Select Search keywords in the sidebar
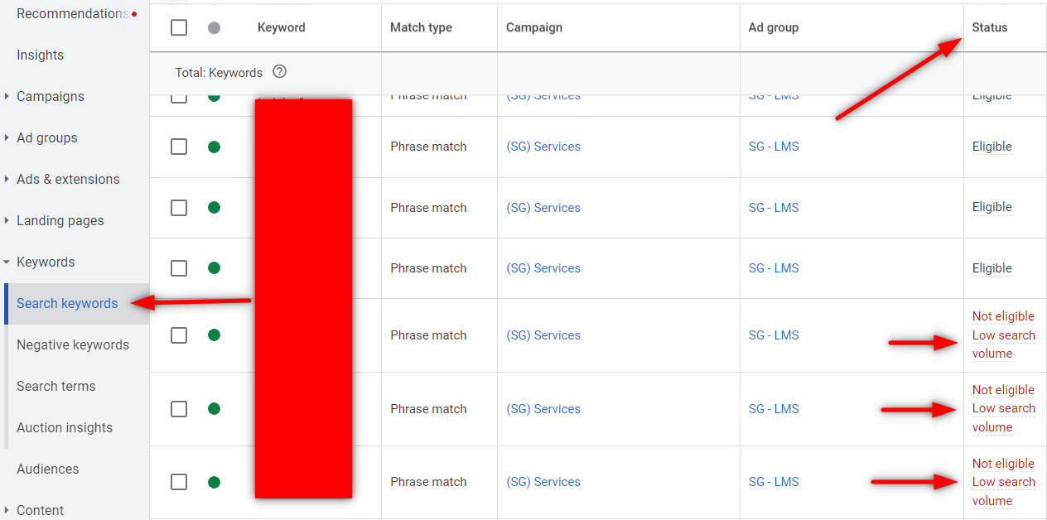The height and width of the screenshot is (520, 1047). point(67,303)
